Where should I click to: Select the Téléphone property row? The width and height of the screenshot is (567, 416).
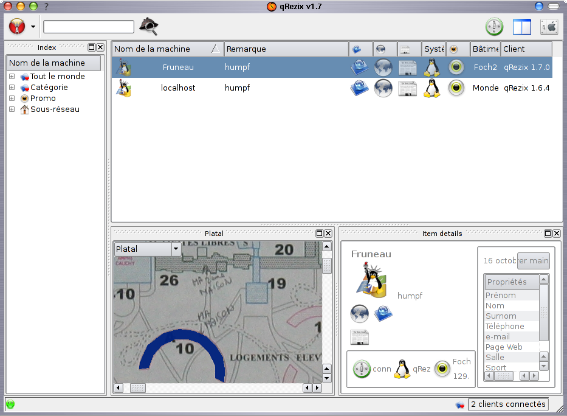511,326
